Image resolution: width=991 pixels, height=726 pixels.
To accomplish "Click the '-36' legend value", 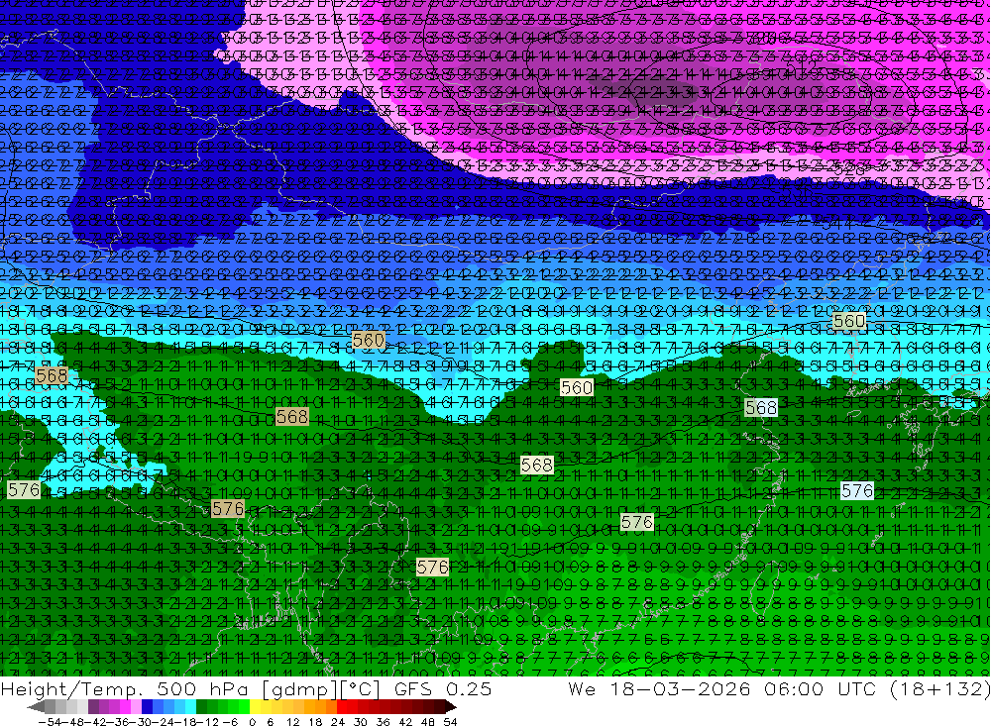I will (x=118, y=722).
